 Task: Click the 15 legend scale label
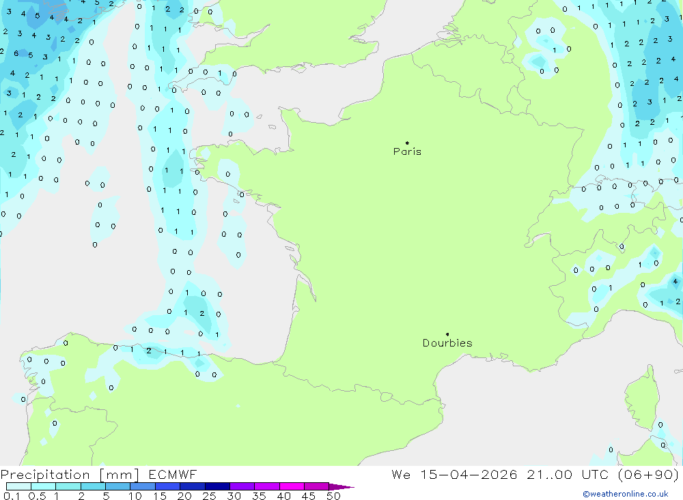160,496
